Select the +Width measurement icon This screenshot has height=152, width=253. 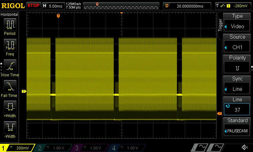click(x=10, y=107)
